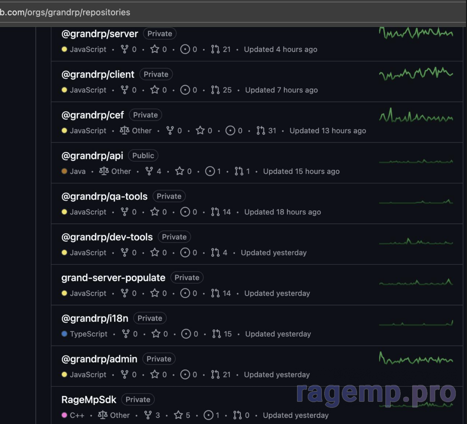
Task: Click the star icon in @grandrp/cef row
Action: pyautogui.click(x=200, y=130)
